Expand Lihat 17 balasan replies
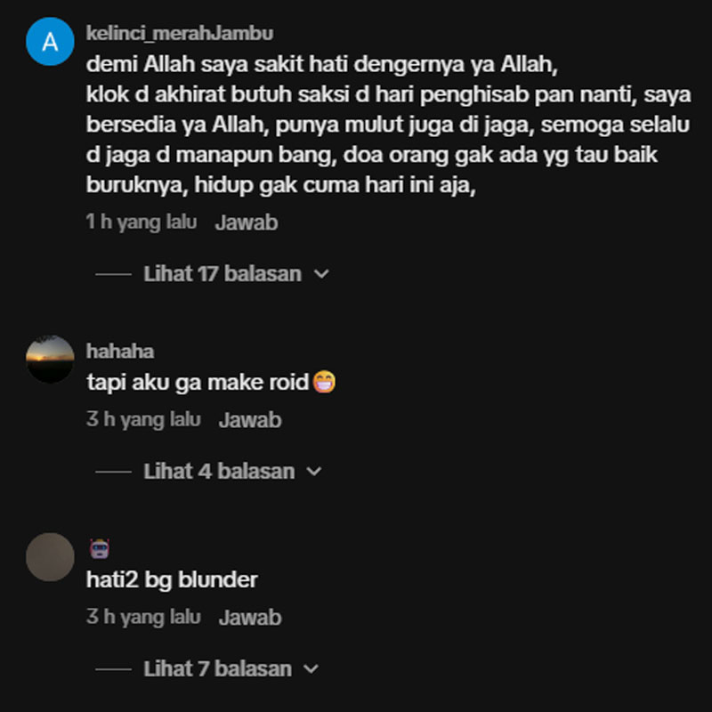This screenshot has width=712, height=712. pos(222,274)
